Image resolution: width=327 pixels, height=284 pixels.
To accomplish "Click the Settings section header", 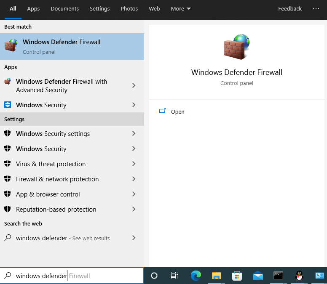I will pyautogui.click(x=72, y=119).
